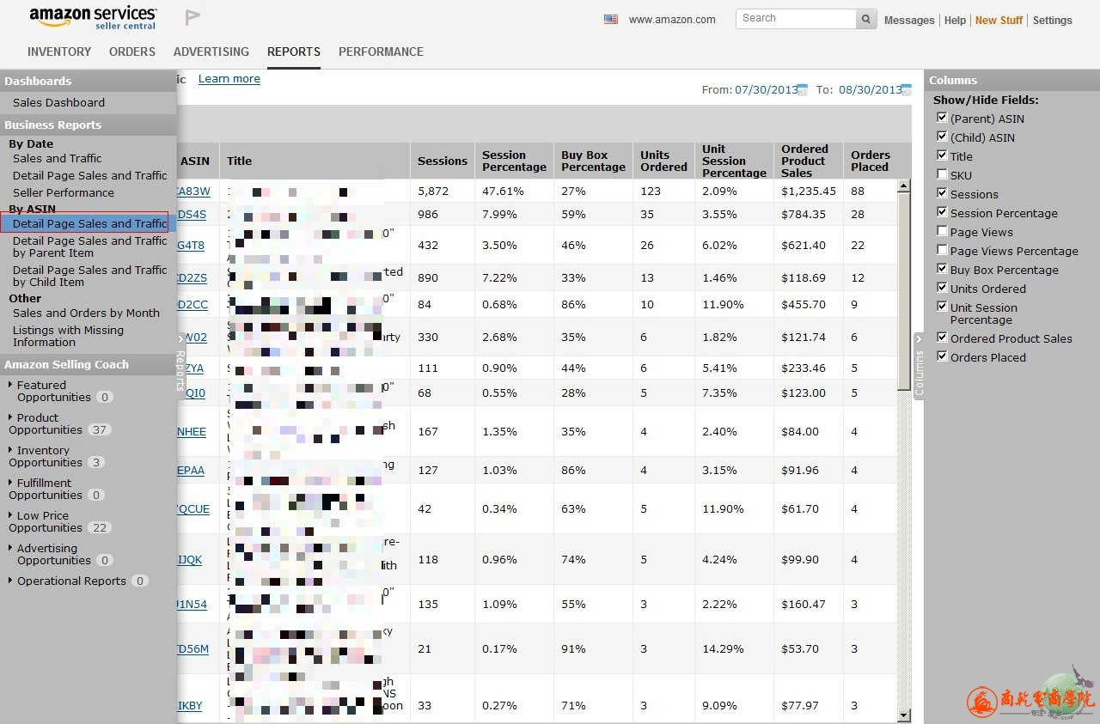Image resolution: width=1100 pixels, height=724 pixels.
Task: Sort by Ordered Product Sales column header
Action: click(804, 161)
